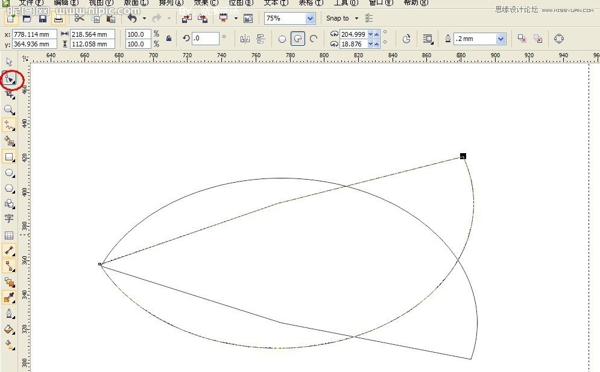Open the 文件(F) menu
600x372 pixels.
(x=31, y=3)
